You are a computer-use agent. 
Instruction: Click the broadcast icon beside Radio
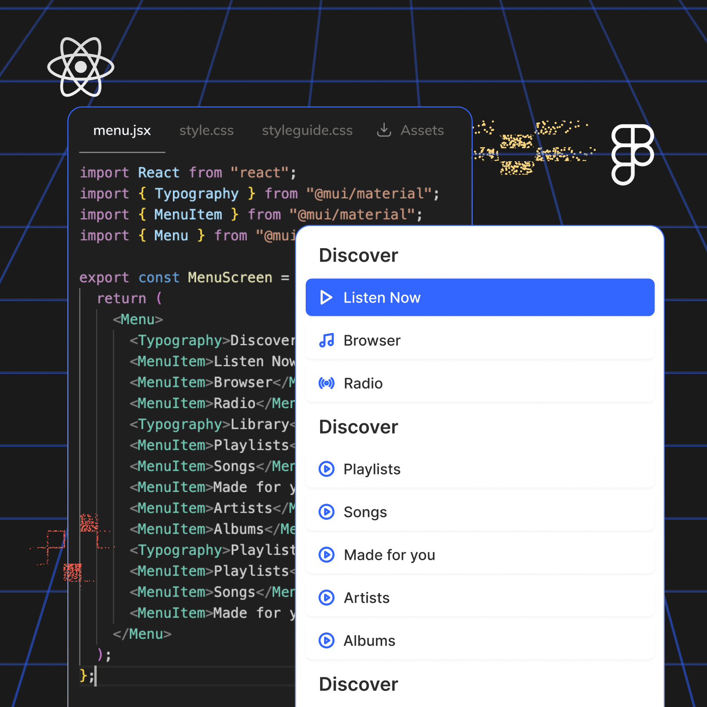coord(326,383)
